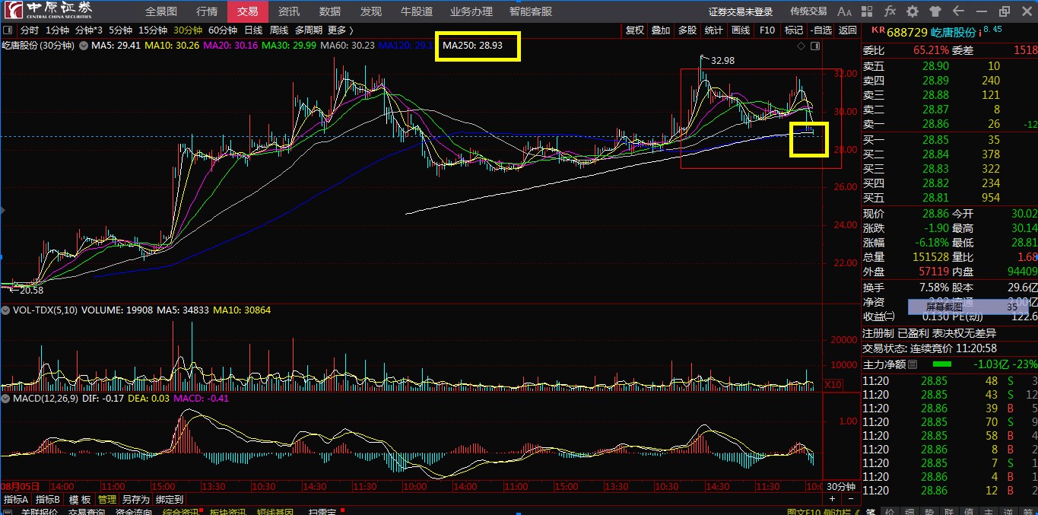Open the skin theme shirt icon
This screenshot has width=1038, height=515.
click(935, 11)
